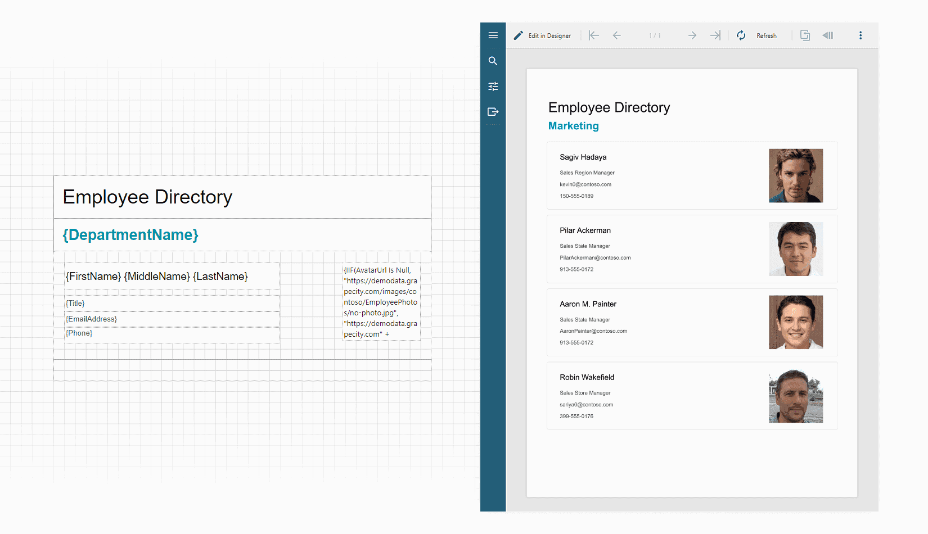
Task: Click the Edit in Designer label
Action: [x=549, y=36]
